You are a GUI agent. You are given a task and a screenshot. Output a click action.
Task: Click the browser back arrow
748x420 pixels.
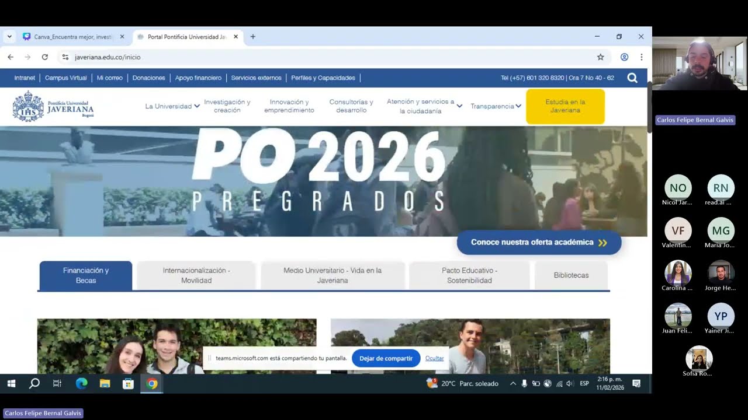11,57
